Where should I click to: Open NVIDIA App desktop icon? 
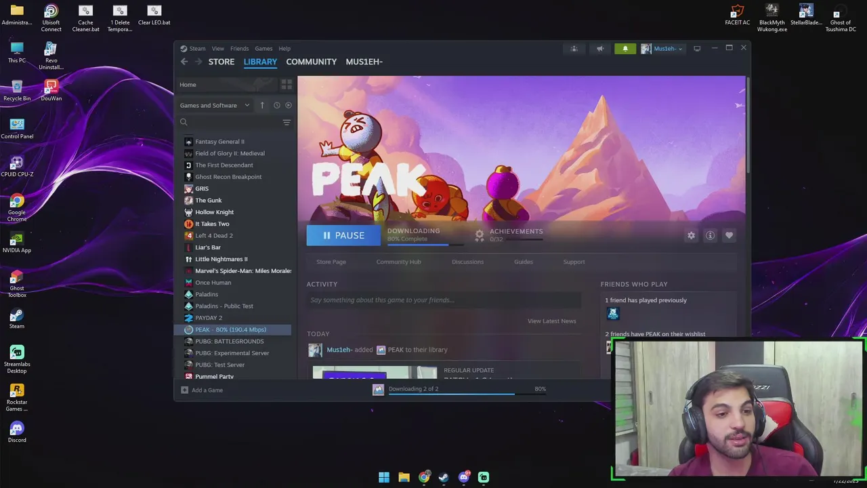17,243
